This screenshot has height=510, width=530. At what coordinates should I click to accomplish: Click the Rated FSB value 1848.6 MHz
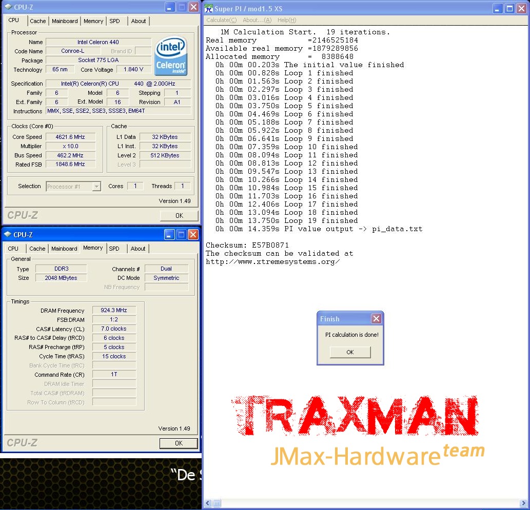[x=70, y=164]
